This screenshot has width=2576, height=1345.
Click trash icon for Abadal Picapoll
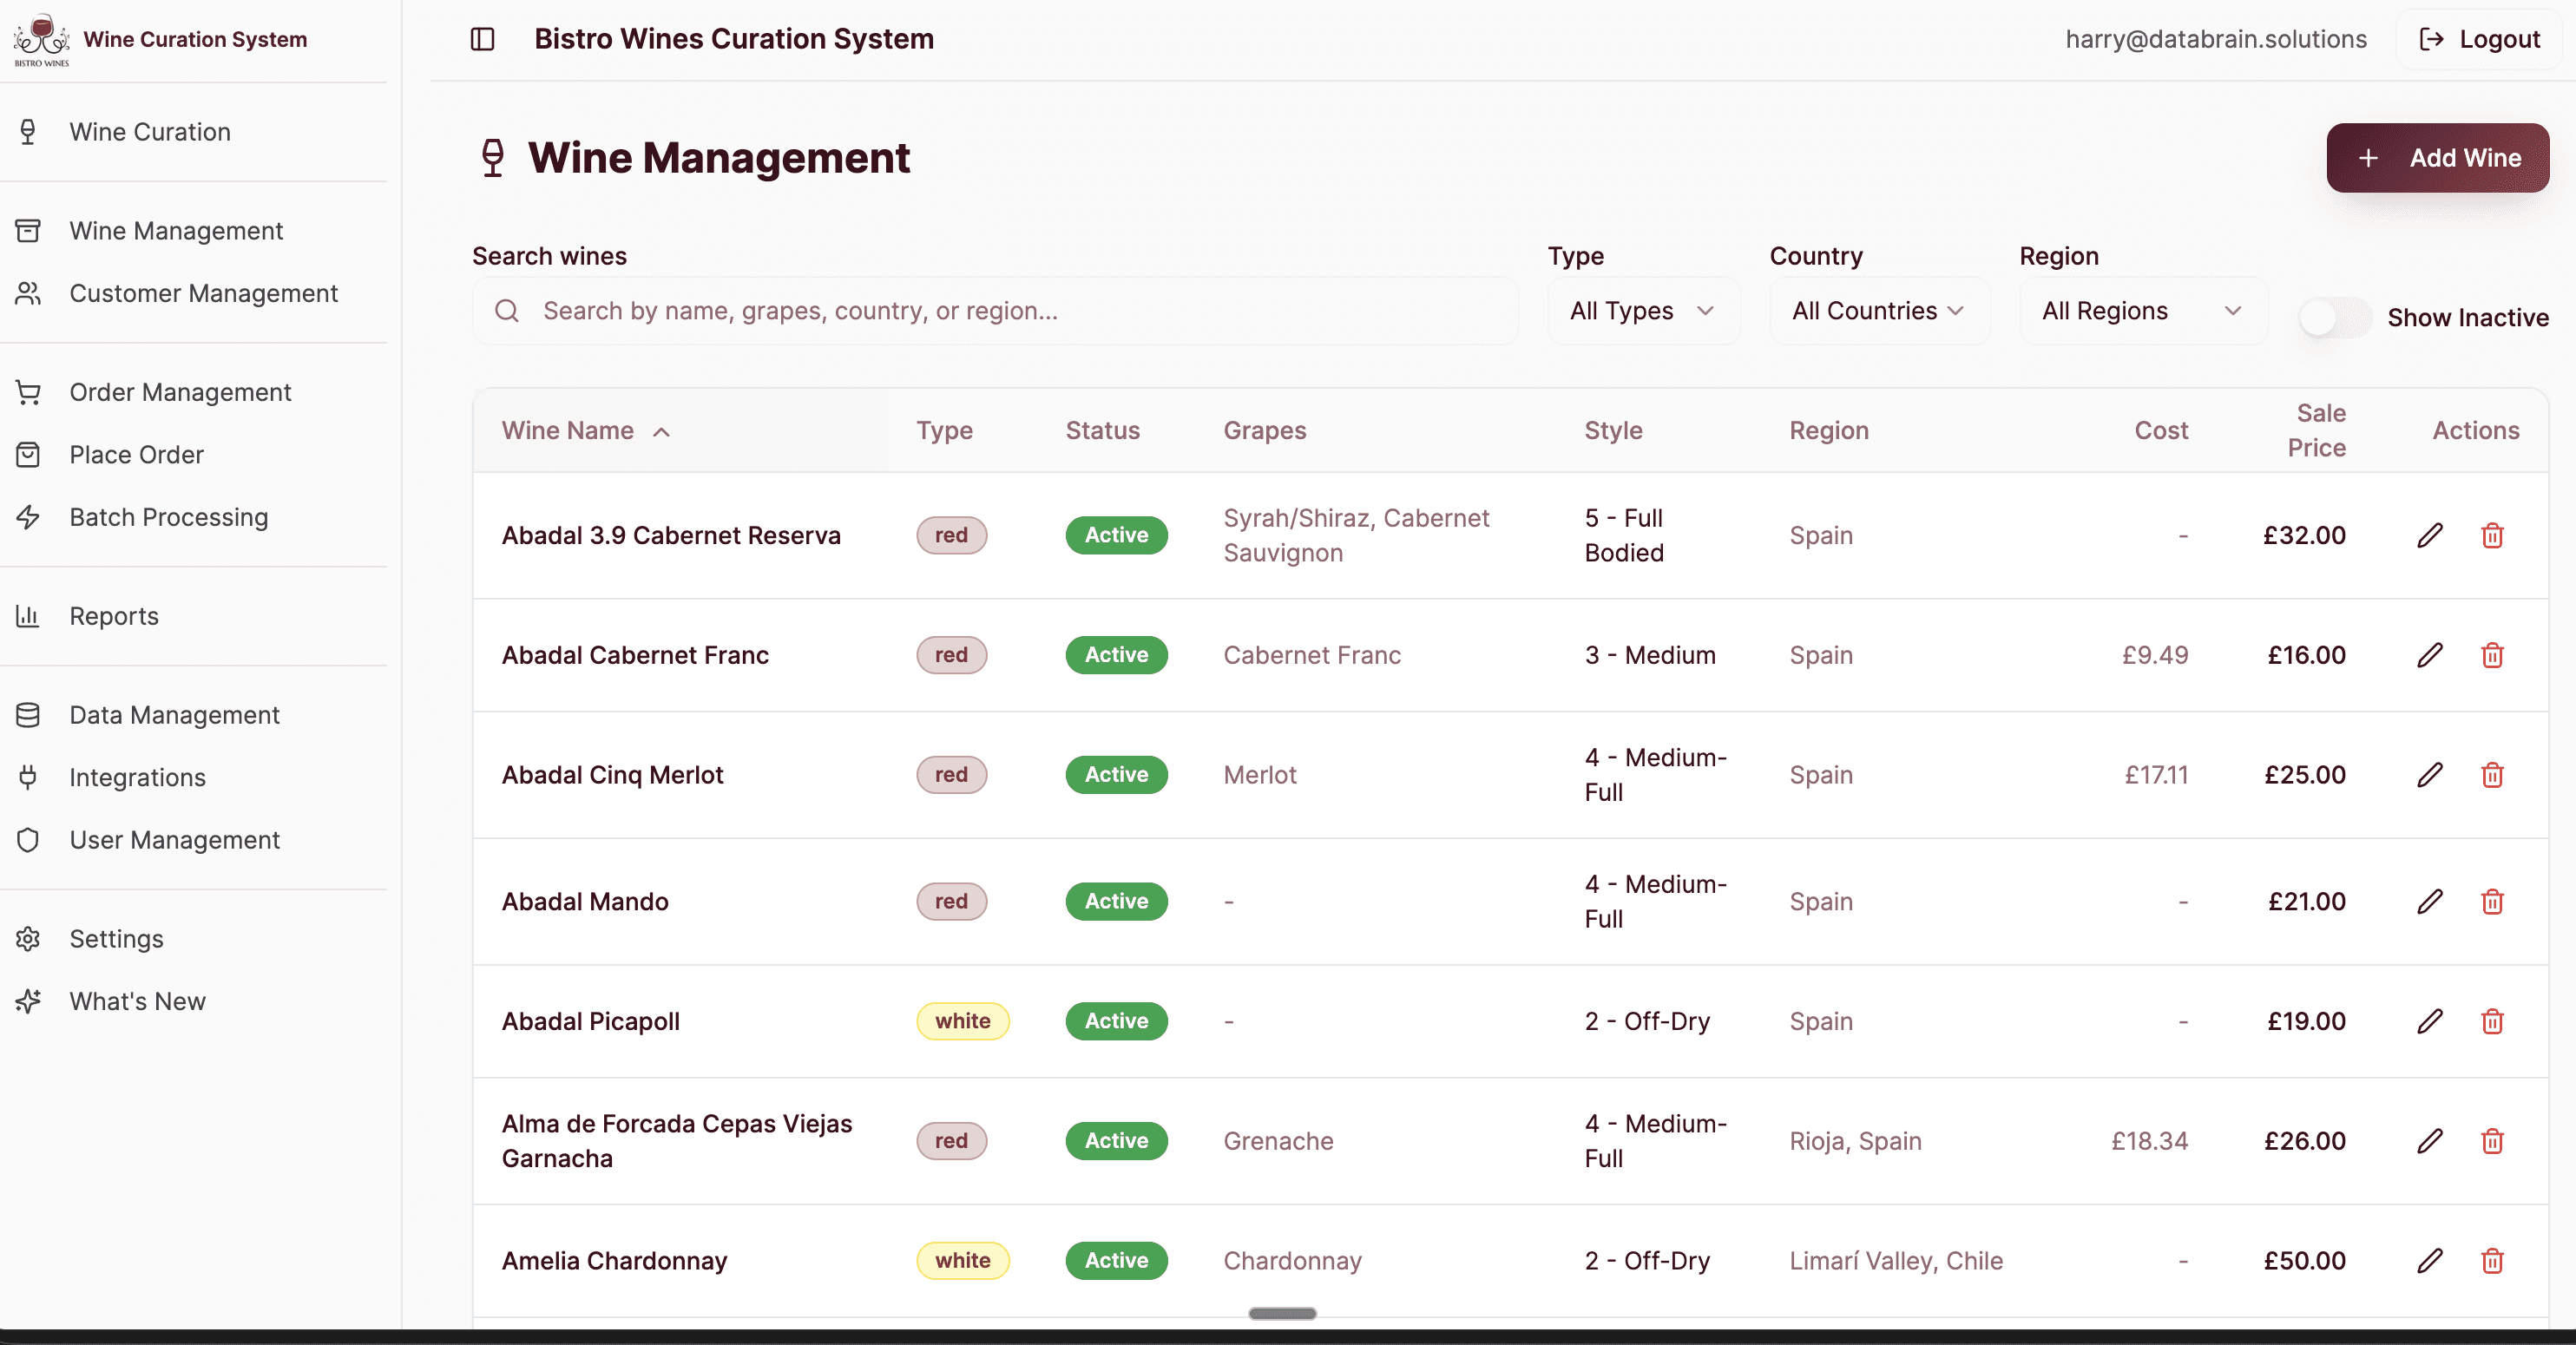[2492, 1021]
